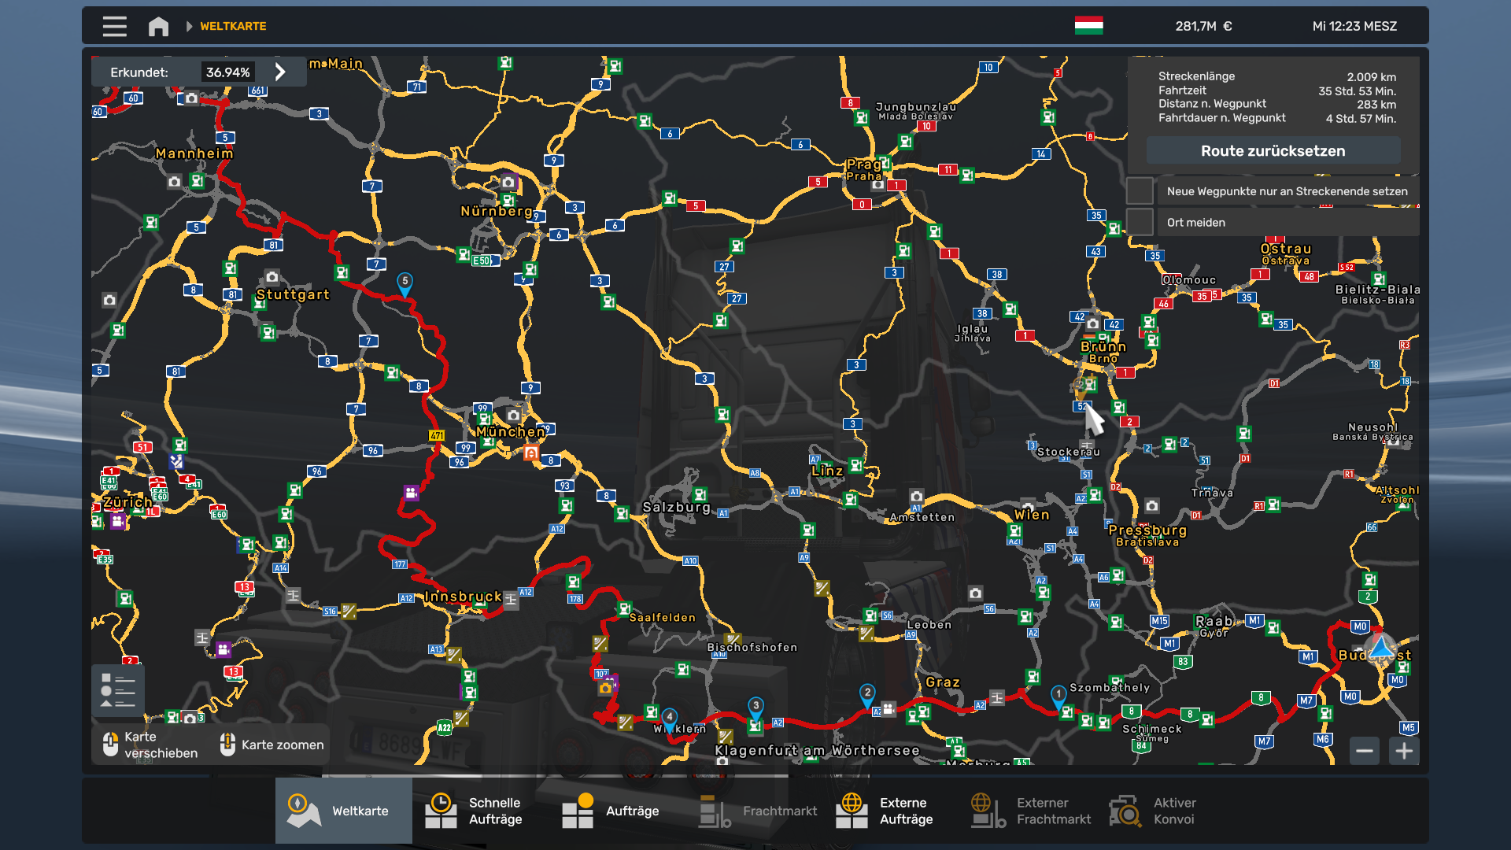Open the hamburger main menu
The width and height of the screenshot is (1511, 850).
[114, 26]
